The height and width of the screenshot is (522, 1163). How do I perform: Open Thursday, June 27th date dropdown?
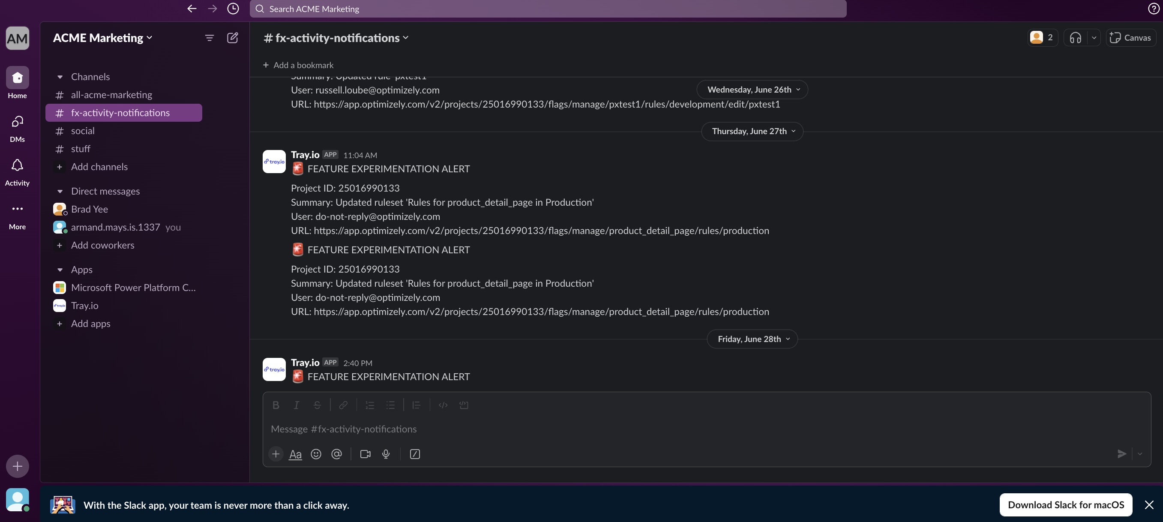pos(752,131)
